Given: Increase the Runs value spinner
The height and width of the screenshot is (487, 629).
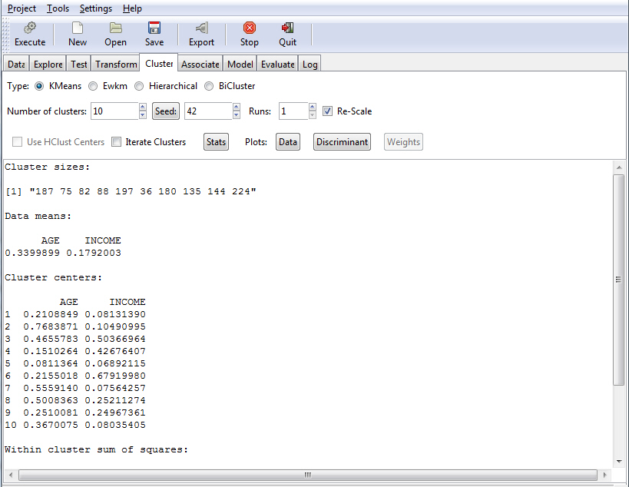Looking at the screenshot, I should coord(313,107).
